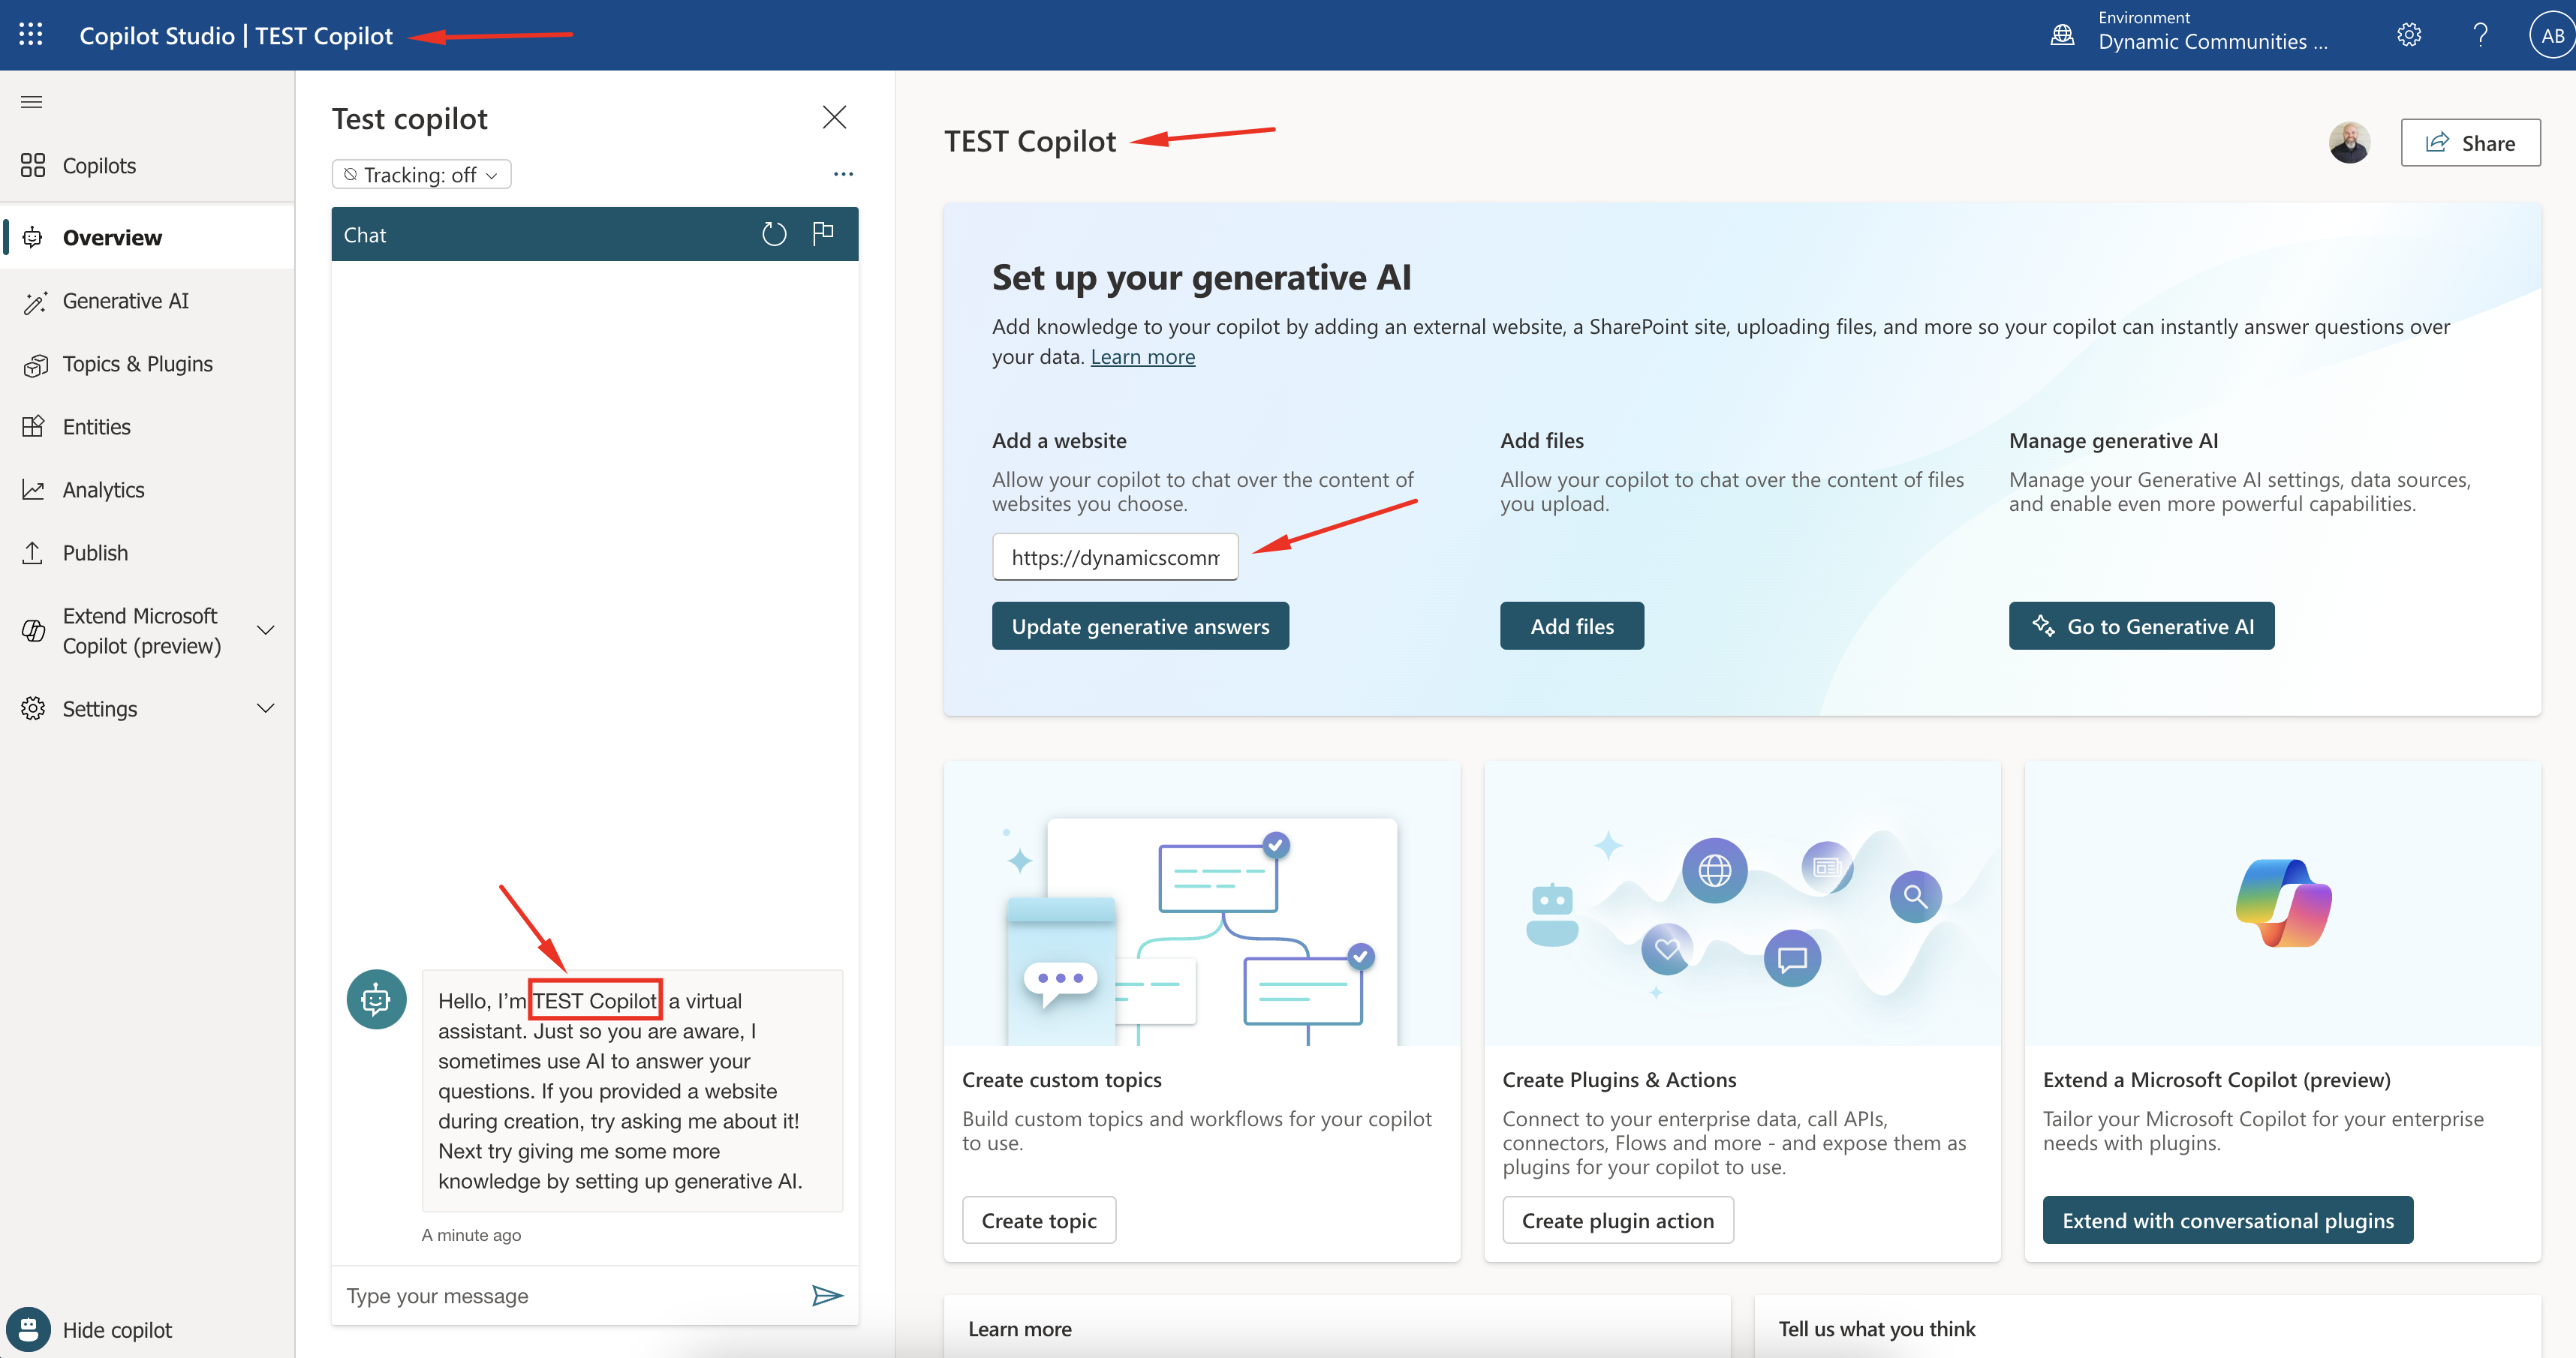Click the 'A minute ago' timestamp
Viewport: 2576px width, 1358px height.
(471, 1235)
